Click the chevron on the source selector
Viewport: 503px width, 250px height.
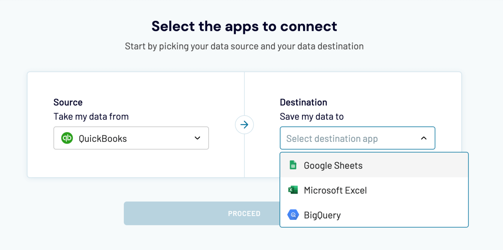197,138
